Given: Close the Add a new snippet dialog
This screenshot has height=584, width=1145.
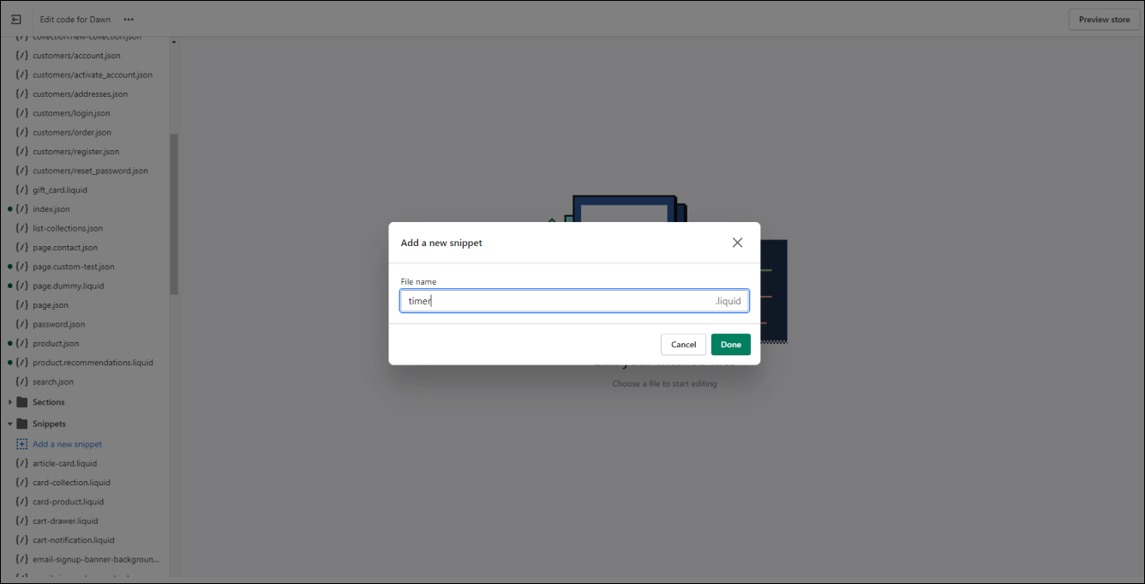Looking at the screenshot, I should point(737,243).
